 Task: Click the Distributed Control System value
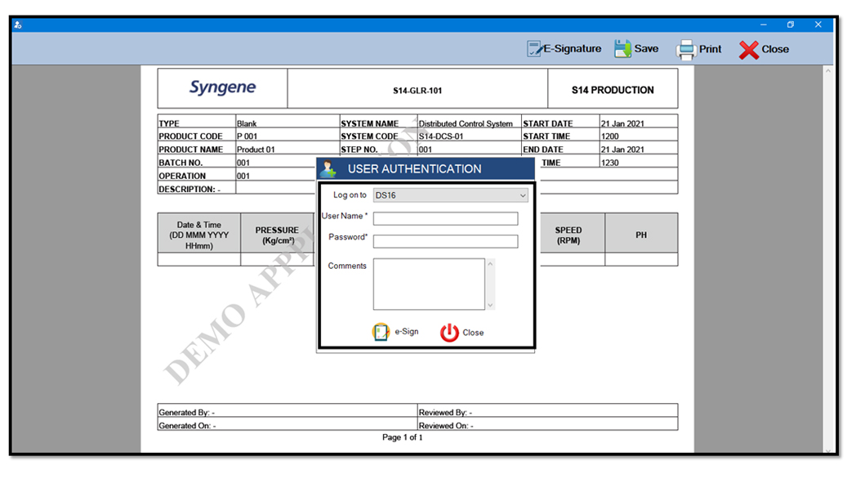coord(466,123)
